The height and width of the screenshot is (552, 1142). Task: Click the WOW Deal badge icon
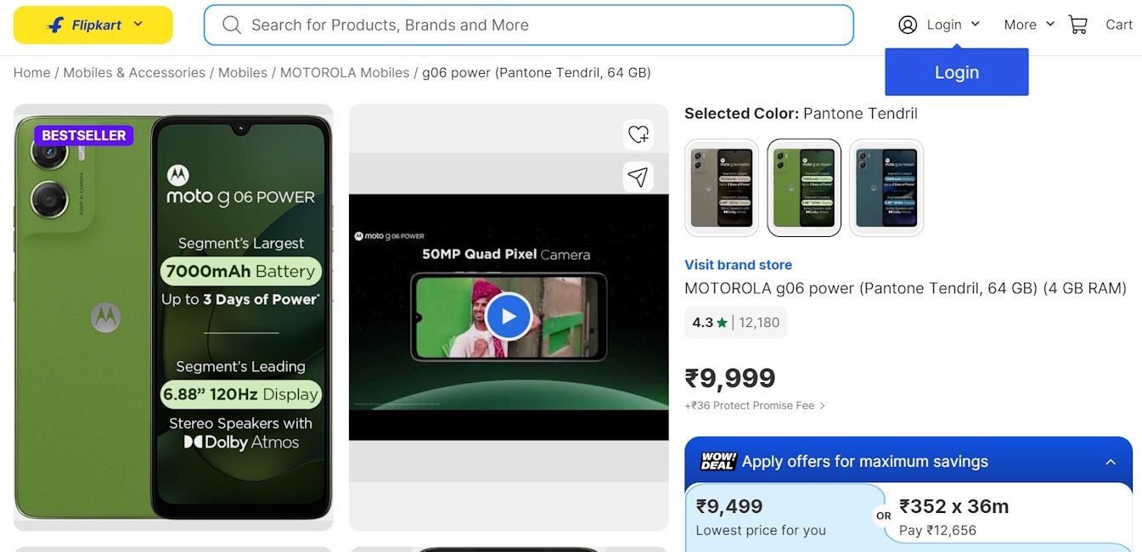coord(717,461)
